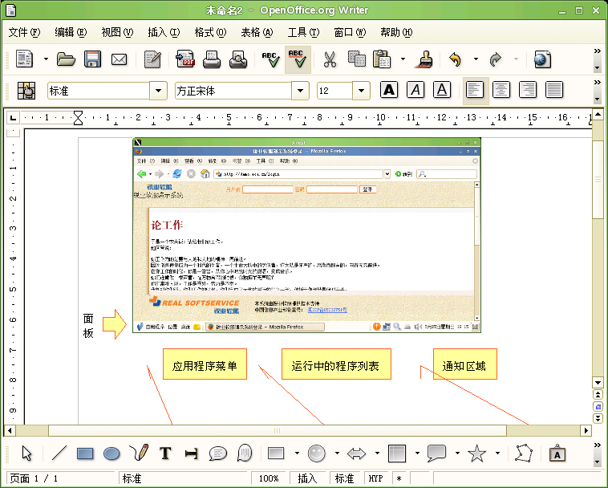This screenshot has width=608, height=488.
Task: Click the embedded Firefox screenshot image
Action: pos(306,234)
